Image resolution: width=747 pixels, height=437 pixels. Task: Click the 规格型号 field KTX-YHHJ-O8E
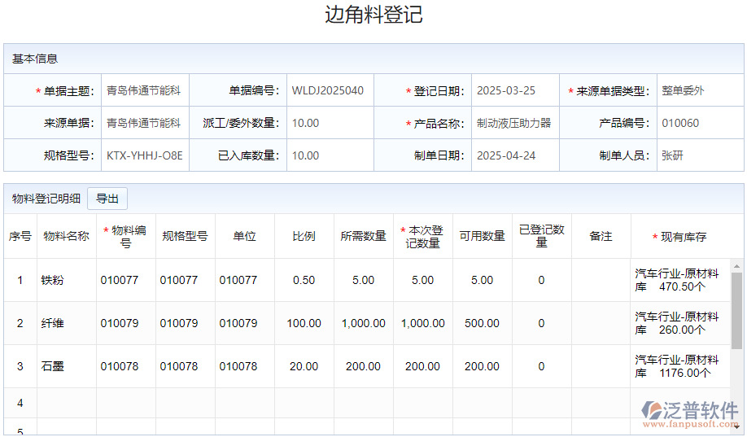coord(145,155)
